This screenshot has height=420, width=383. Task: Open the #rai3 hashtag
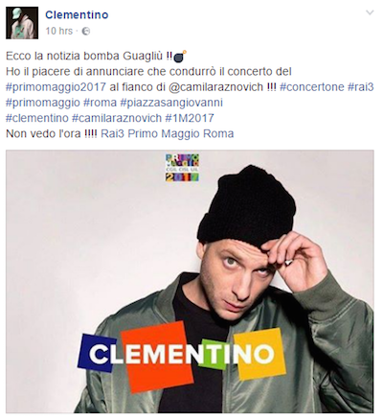[360, 87]
